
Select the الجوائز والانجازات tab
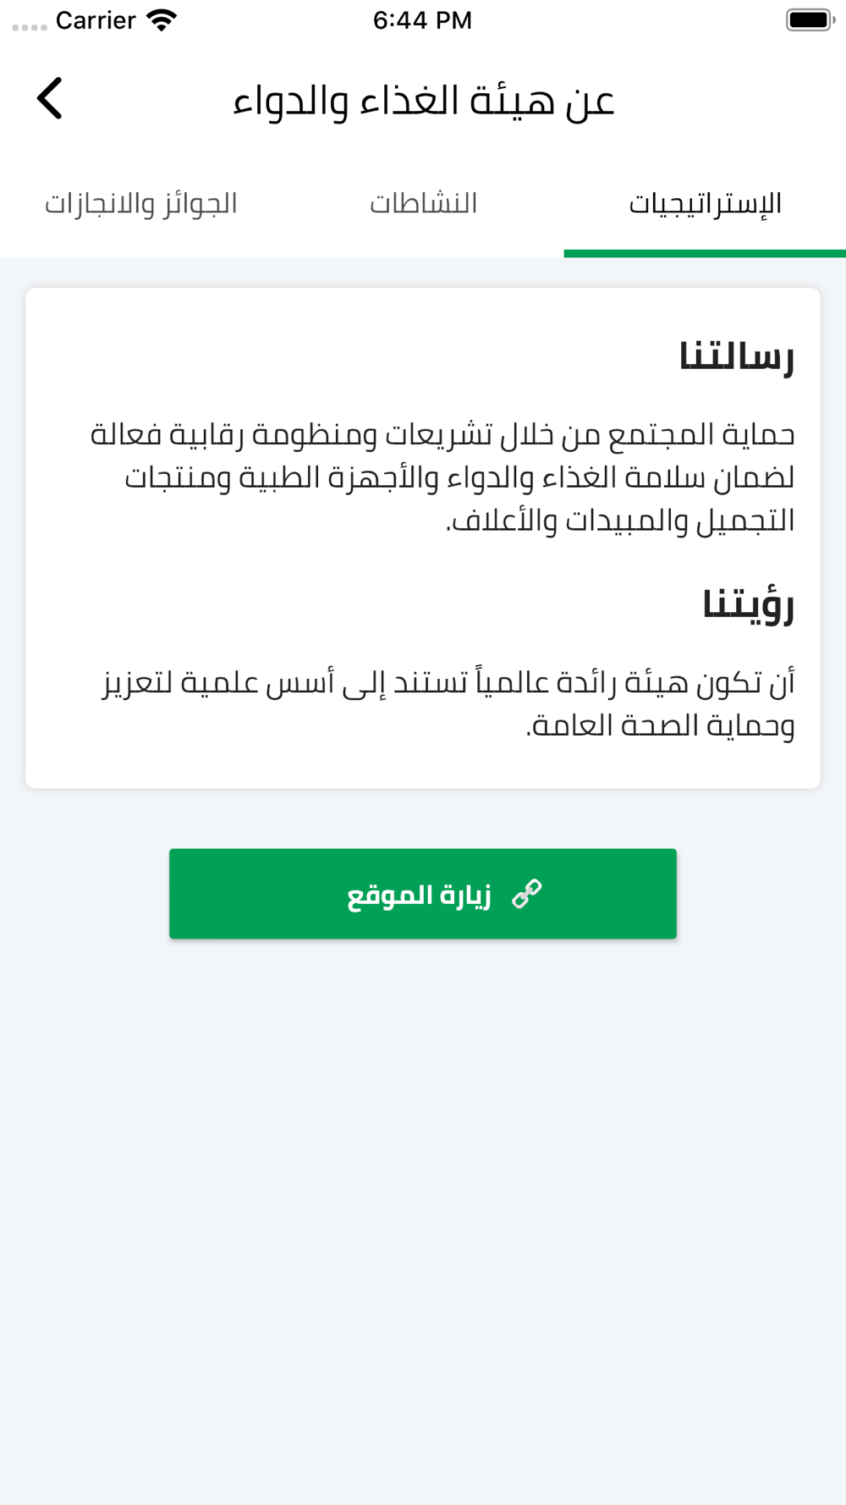pos(141,204)
